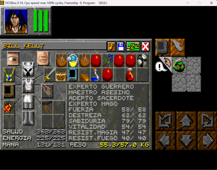The image size is (217, 170).
Task: Click the FUERZA 58/58 stat row
Action: point(107,110)
